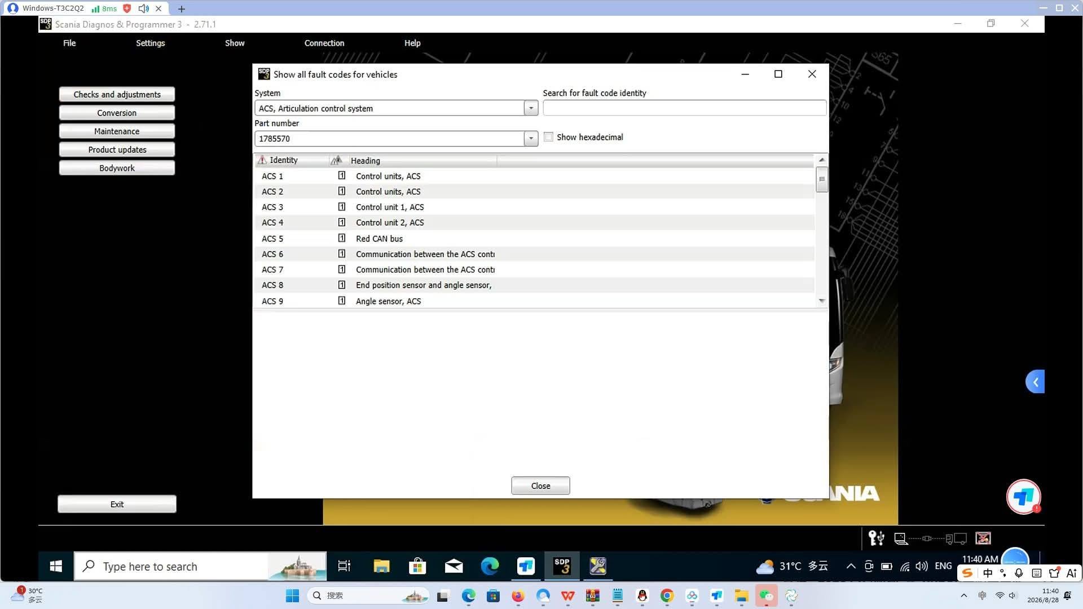The width and height of the screenshot is (1083, 609).
Task: Add a new remote session tab
Action: point(181,8)
